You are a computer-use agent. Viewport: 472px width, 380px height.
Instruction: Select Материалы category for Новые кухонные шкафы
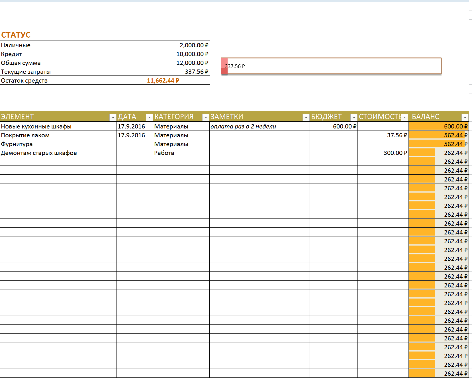[181, 126]
